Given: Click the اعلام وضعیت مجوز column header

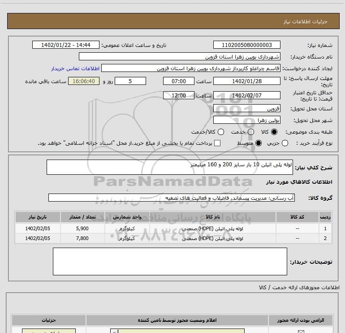Looking at the screenshot, I should point(177,320).
